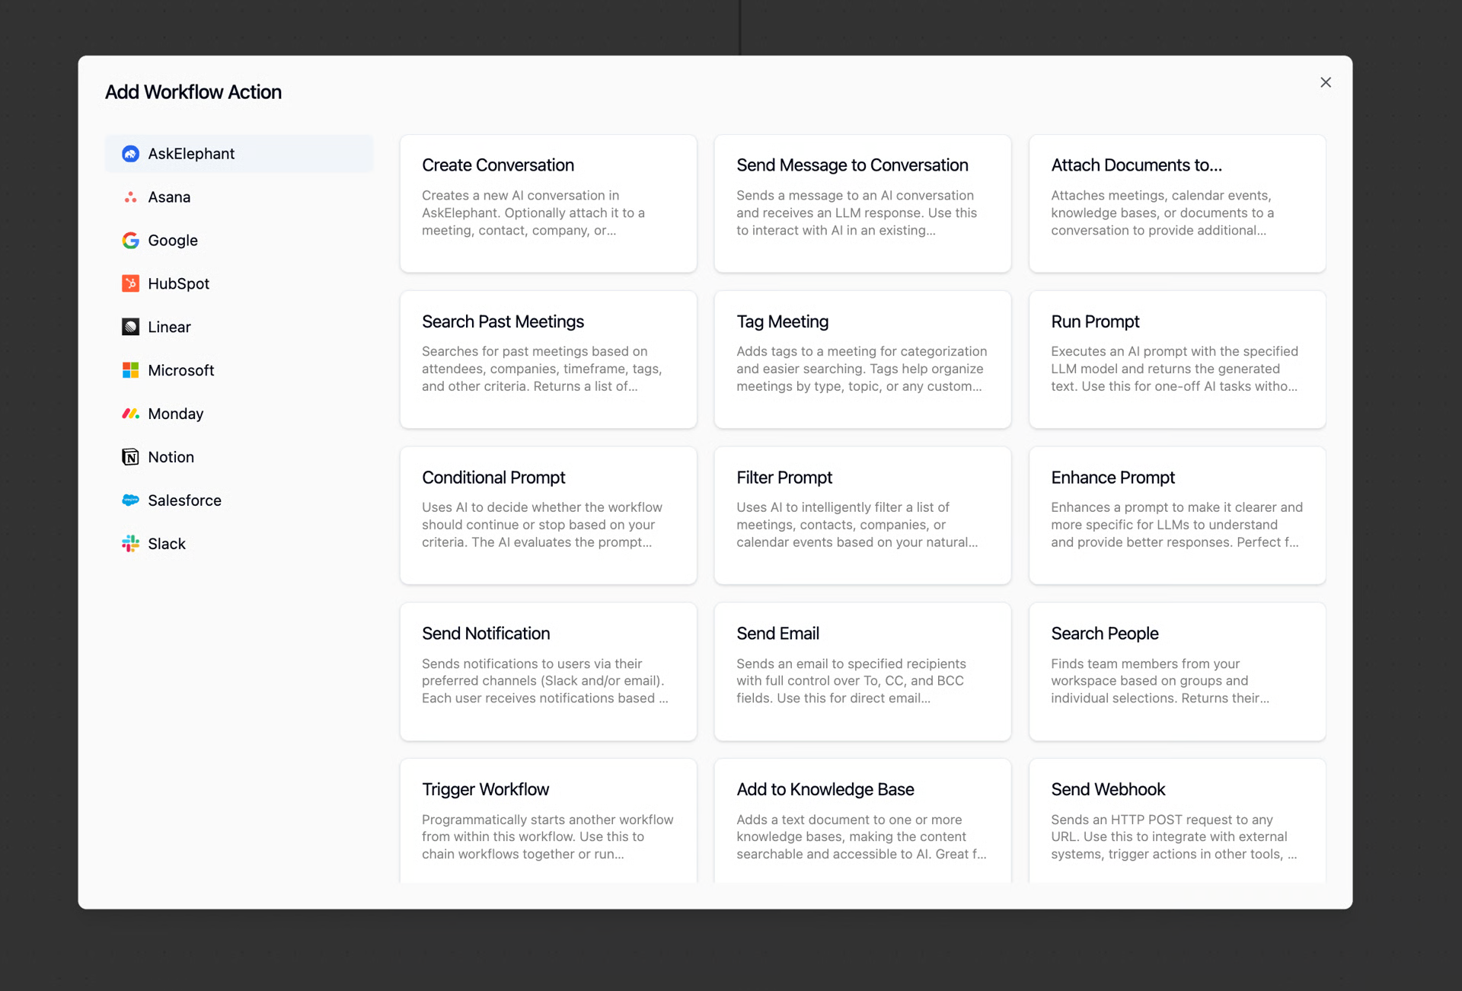The width and height of the screenshot is (1462, 991).
Task: Show the Linear actions label
Action: click(169, 327)
